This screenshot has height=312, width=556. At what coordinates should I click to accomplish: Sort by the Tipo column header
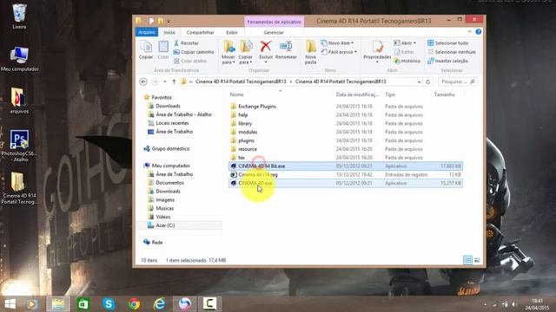(390, 94)
